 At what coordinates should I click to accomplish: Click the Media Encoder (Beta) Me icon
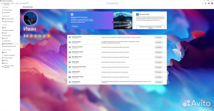pyautogui.click(x=70, y=77)
